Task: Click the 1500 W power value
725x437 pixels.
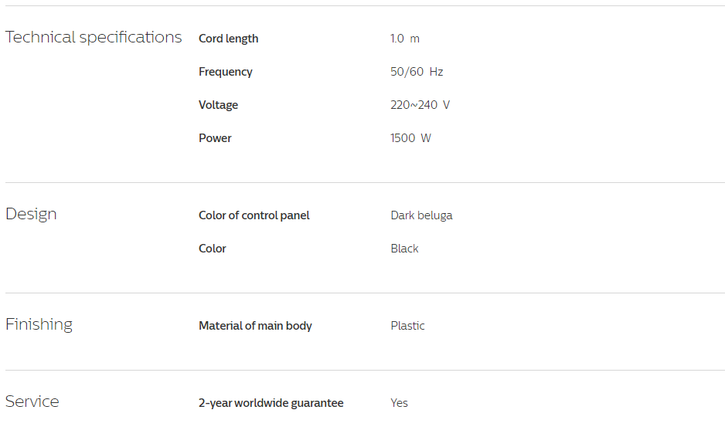Action: tap(410, 138)
